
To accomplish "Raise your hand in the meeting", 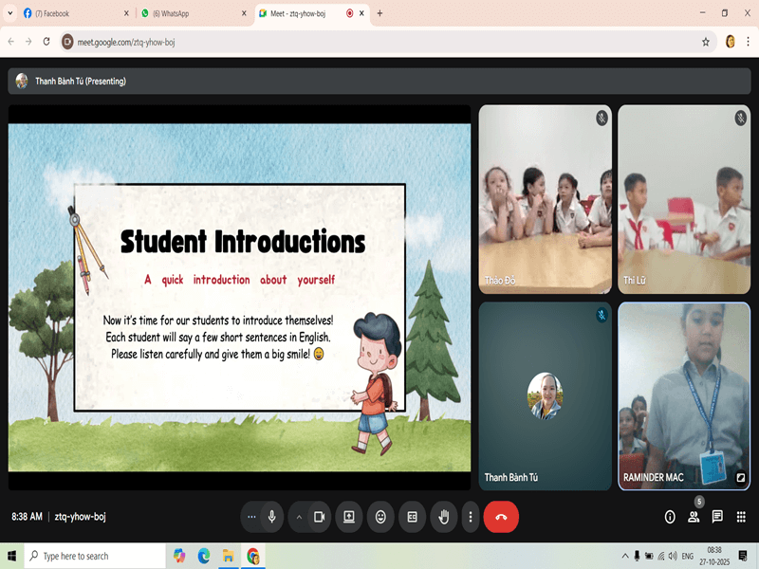I will pyautogui.click(x=443, y=517).
